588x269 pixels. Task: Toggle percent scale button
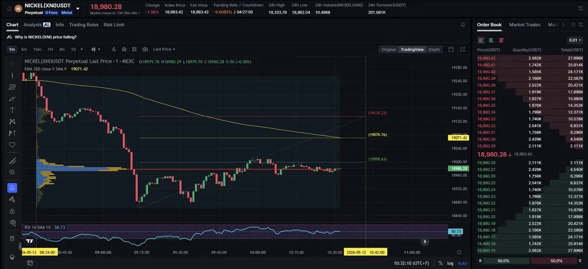tap(441, 263)
